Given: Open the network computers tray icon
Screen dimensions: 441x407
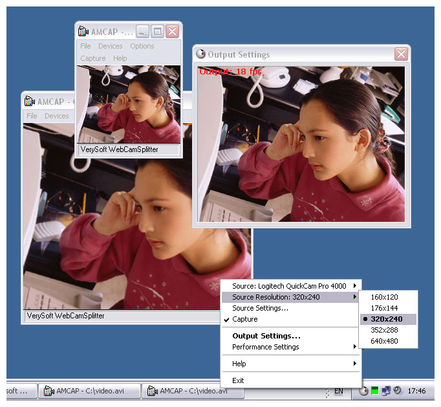Looking at the screenshot, I should [x=386, y=391].
